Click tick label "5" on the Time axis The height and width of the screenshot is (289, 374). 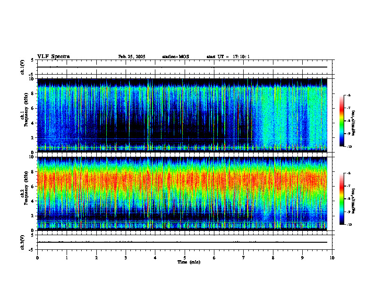[185, 258]
